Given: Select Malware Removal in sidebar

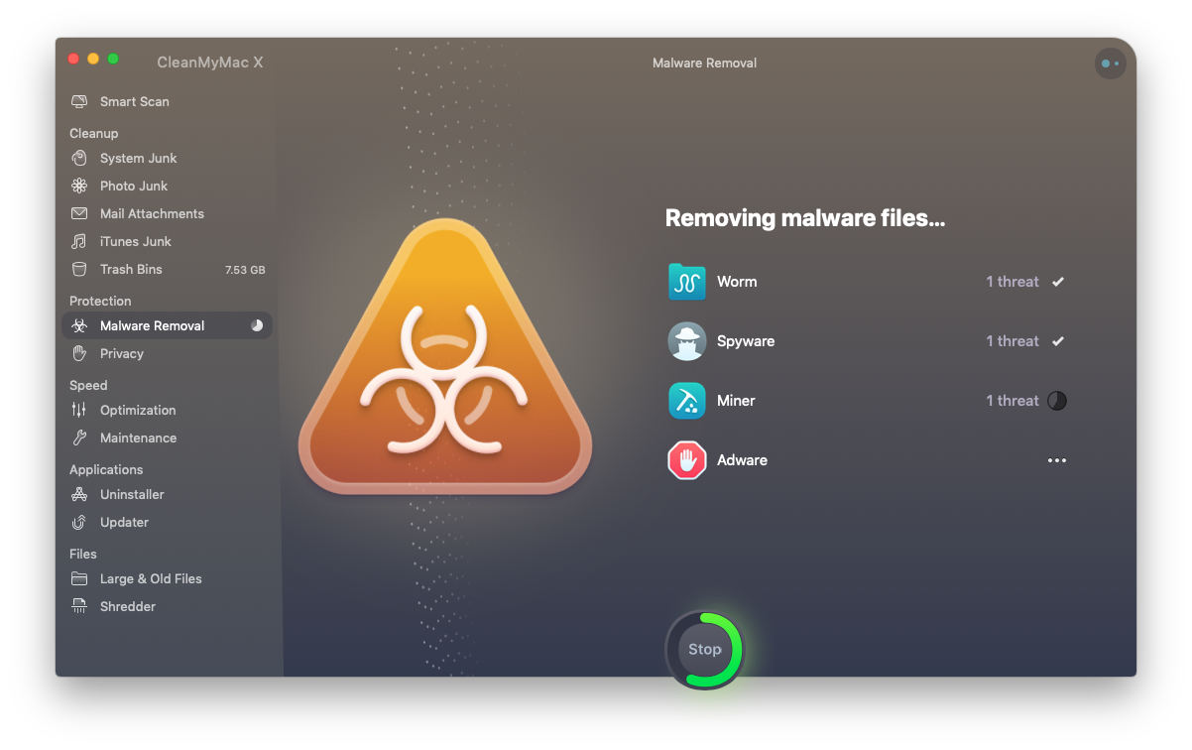Looking at the screenshot, I should tap(167, 325).
